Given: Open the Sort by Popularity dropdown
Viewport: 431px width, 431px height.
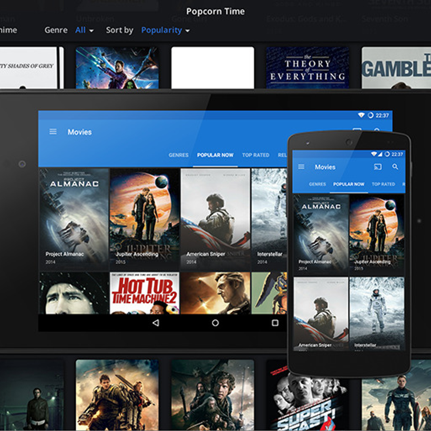Looking at the screenshot, I should [x=165, y=30].
